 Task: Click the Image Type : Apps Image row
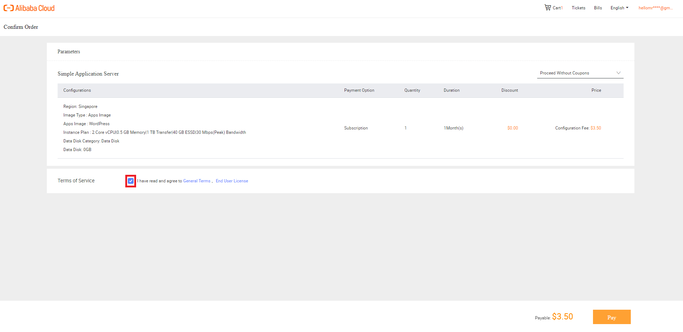pos(87,115)
